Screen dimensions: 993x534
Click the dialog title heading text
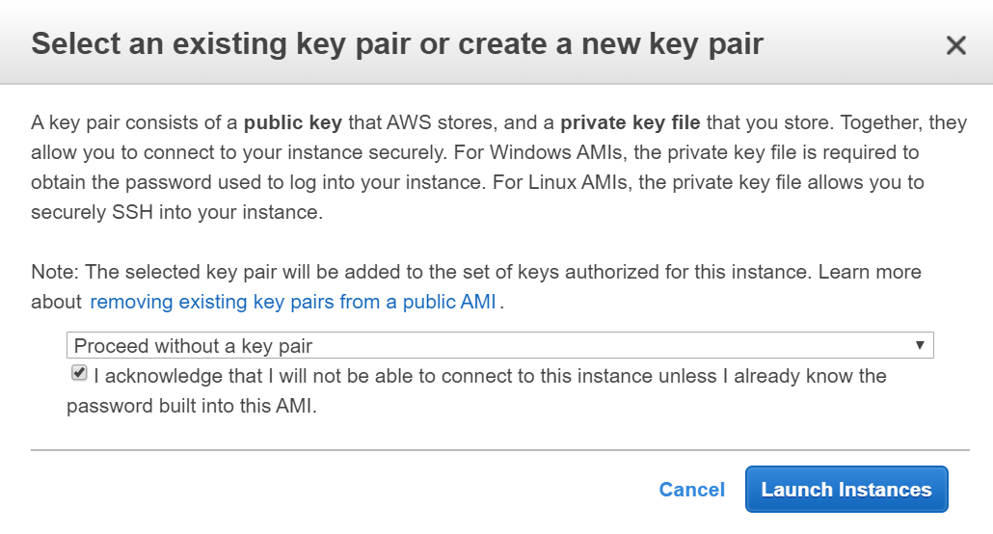[397, 44]
